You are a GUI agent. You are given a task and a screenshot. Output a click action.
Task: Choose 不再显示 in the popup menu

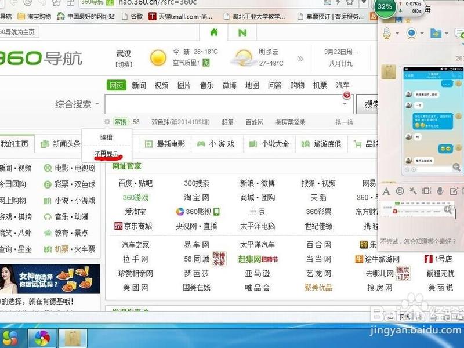click(106, 154)
